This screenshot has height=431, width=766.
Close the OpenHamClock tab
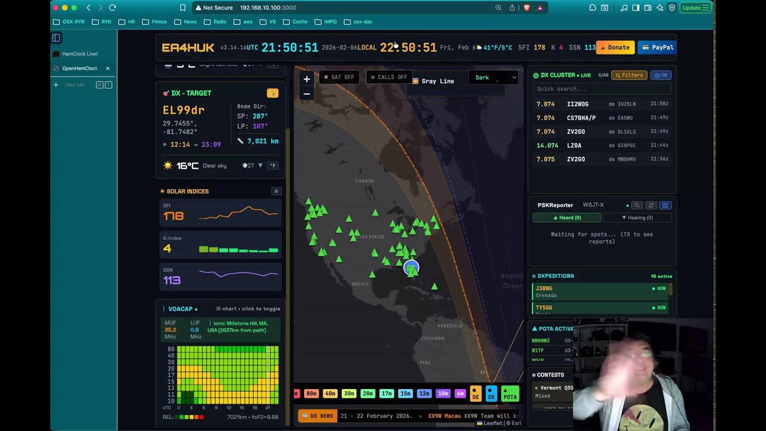108,68
